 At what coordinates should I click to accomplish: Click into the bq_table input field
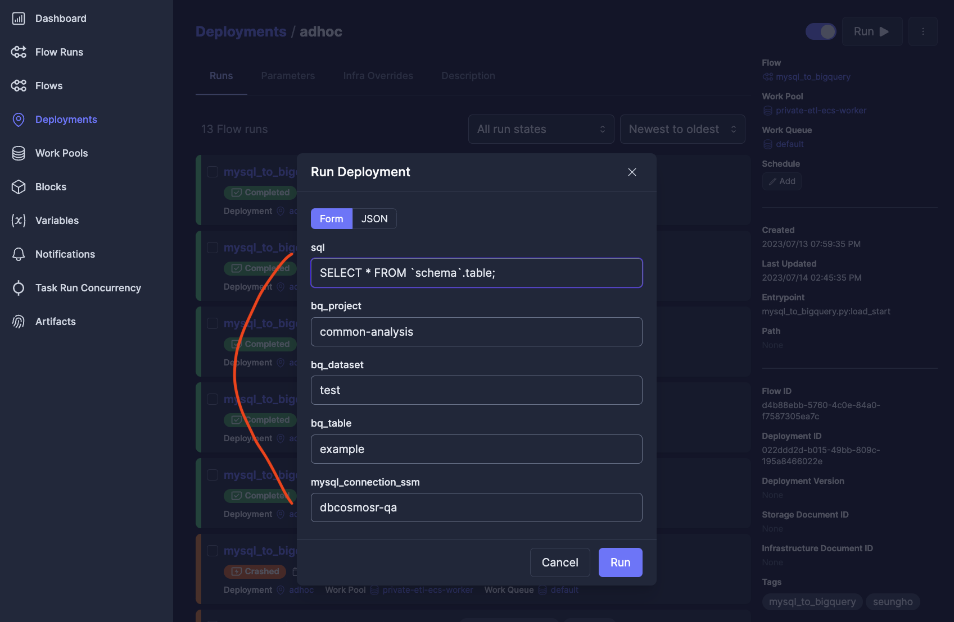tap(477, 449)
